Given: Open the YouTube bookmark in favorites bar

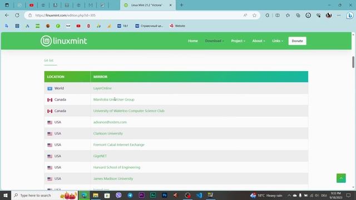Looking at the screenshot, I should 78,26.
